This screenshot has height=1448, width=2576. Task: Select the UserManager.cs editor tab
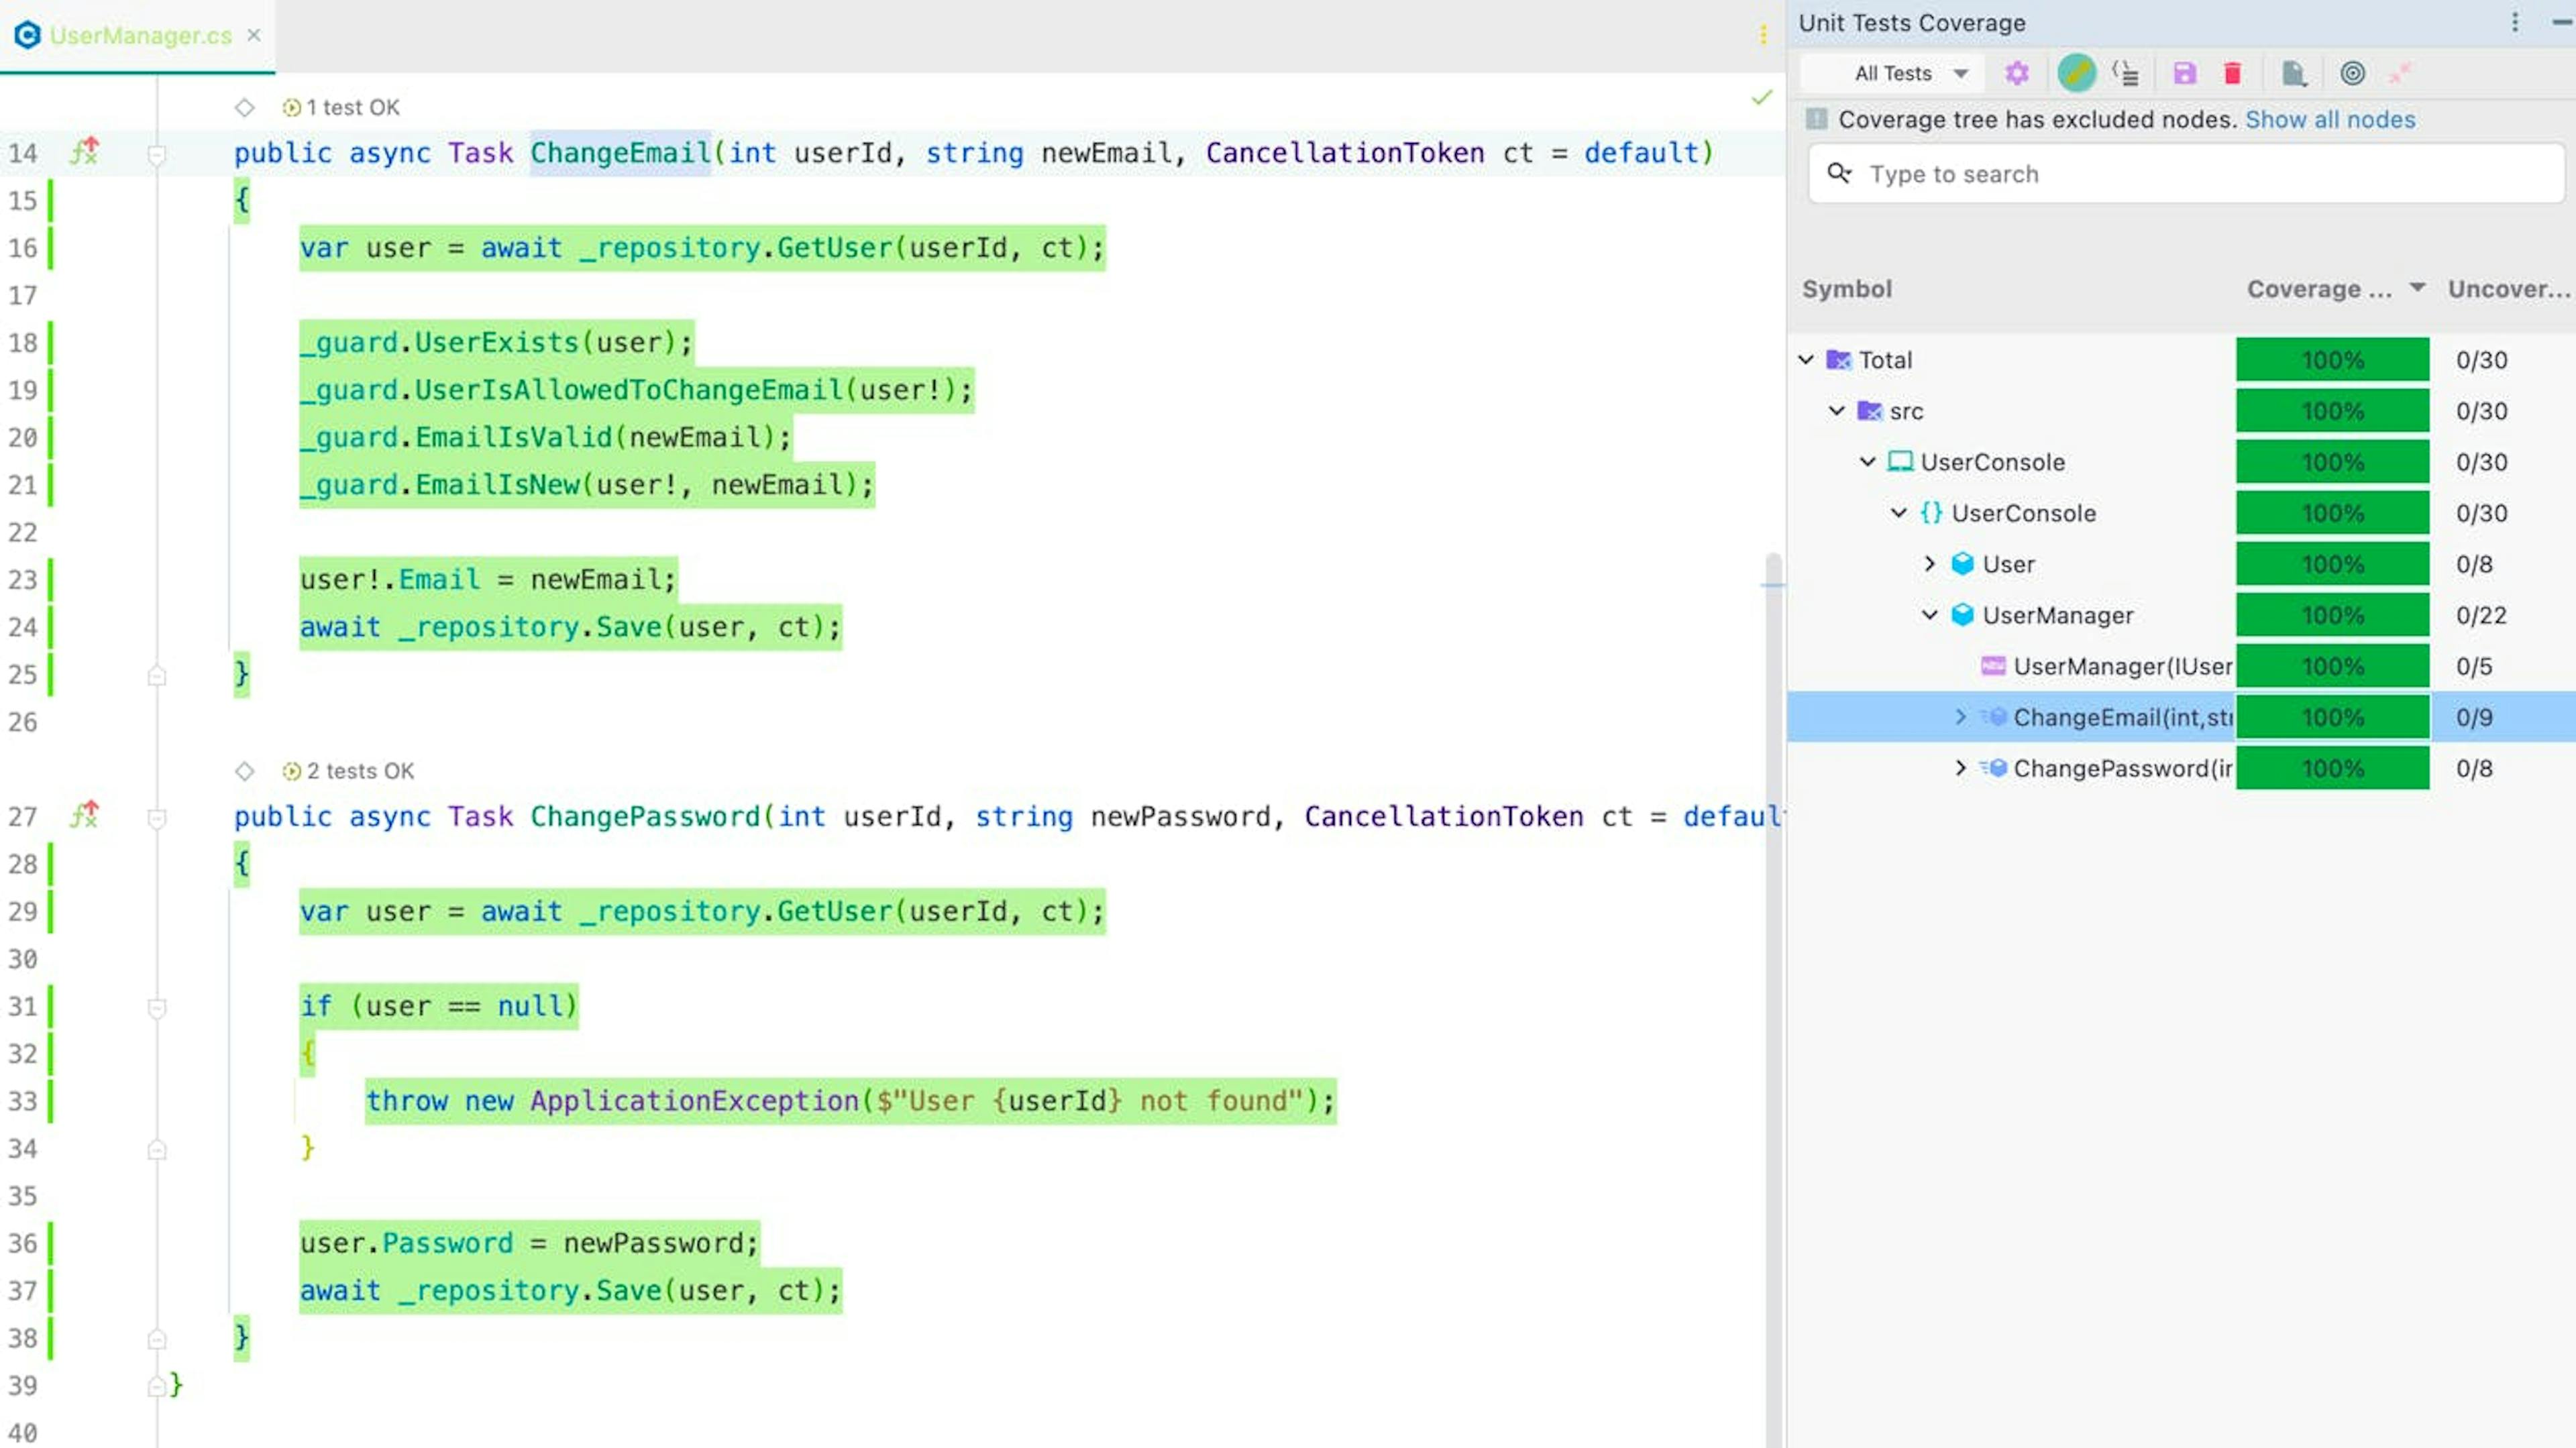click(140, 36)
